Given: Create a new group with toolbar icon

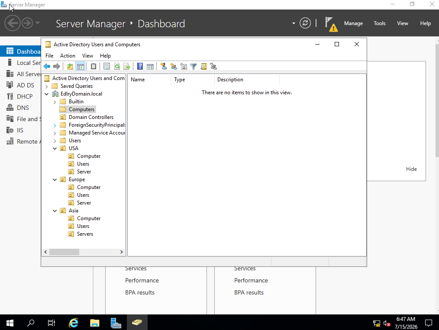Looking at the screenshot, I should 174,66.
